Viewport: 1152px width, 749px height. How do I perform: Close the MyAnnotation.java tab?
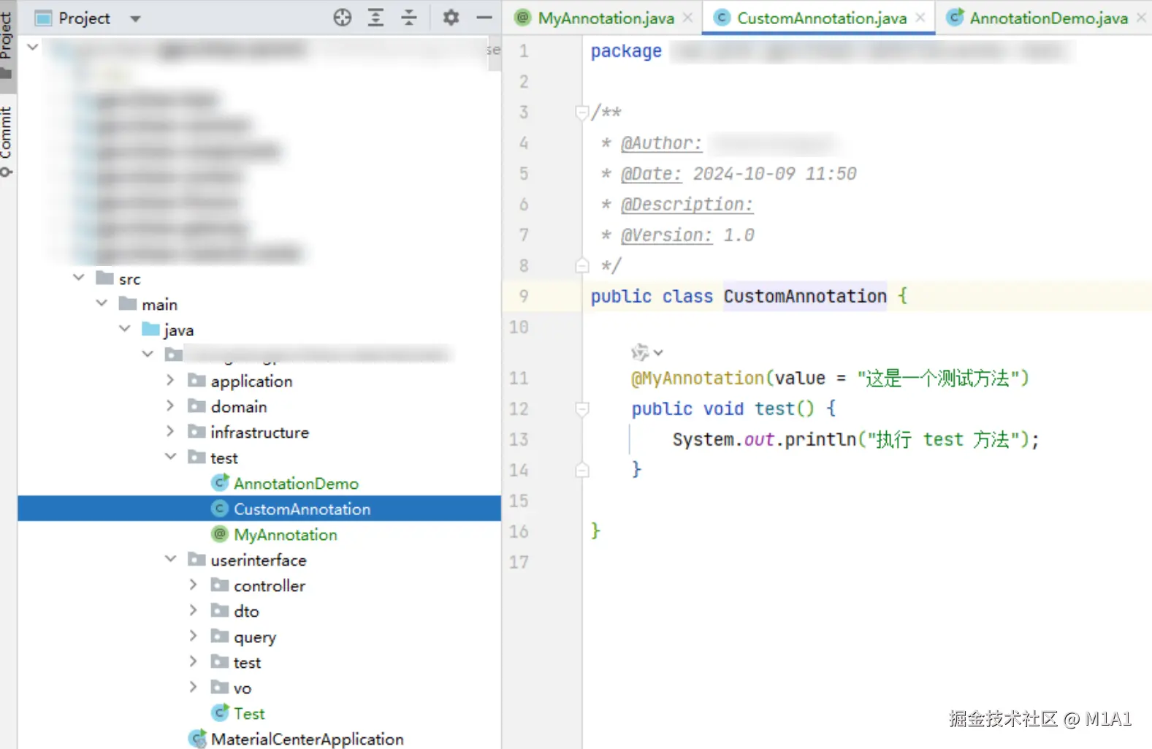point(687,18)
